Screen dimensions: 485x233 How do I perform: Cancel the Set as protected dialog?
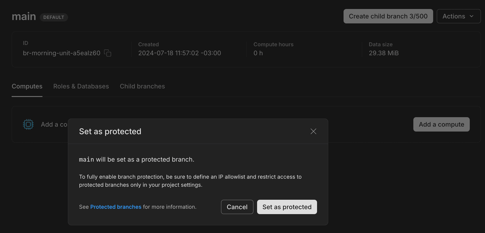(x=237, y=207)
